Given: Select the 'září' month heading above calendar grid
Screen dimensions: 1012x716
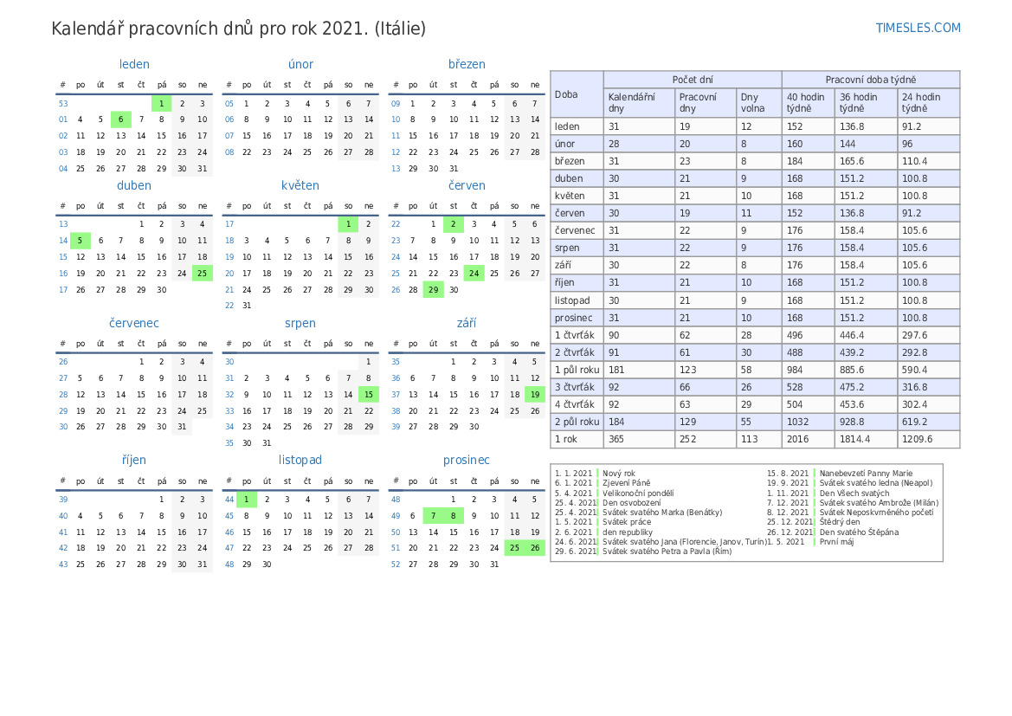Looking at the screenshot, I should tap(467, 323).
